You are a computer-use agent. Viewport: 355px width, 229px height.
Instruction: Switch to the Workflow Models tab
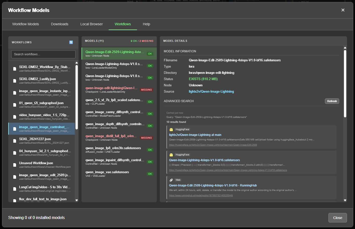tap(26, 24)
